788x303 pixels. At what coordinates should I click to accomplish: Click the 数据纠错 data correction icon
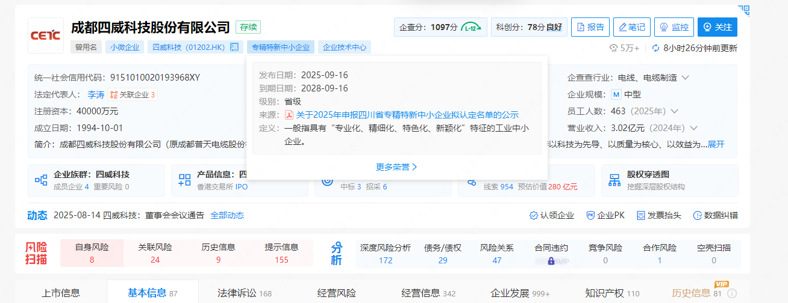698,215
